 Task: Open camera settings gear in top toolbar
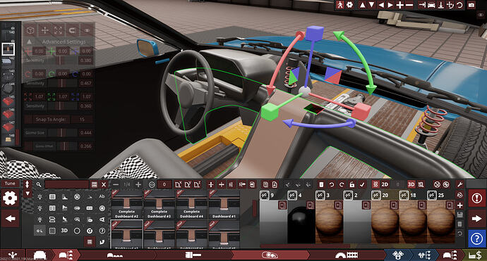[x=350, y=5]
